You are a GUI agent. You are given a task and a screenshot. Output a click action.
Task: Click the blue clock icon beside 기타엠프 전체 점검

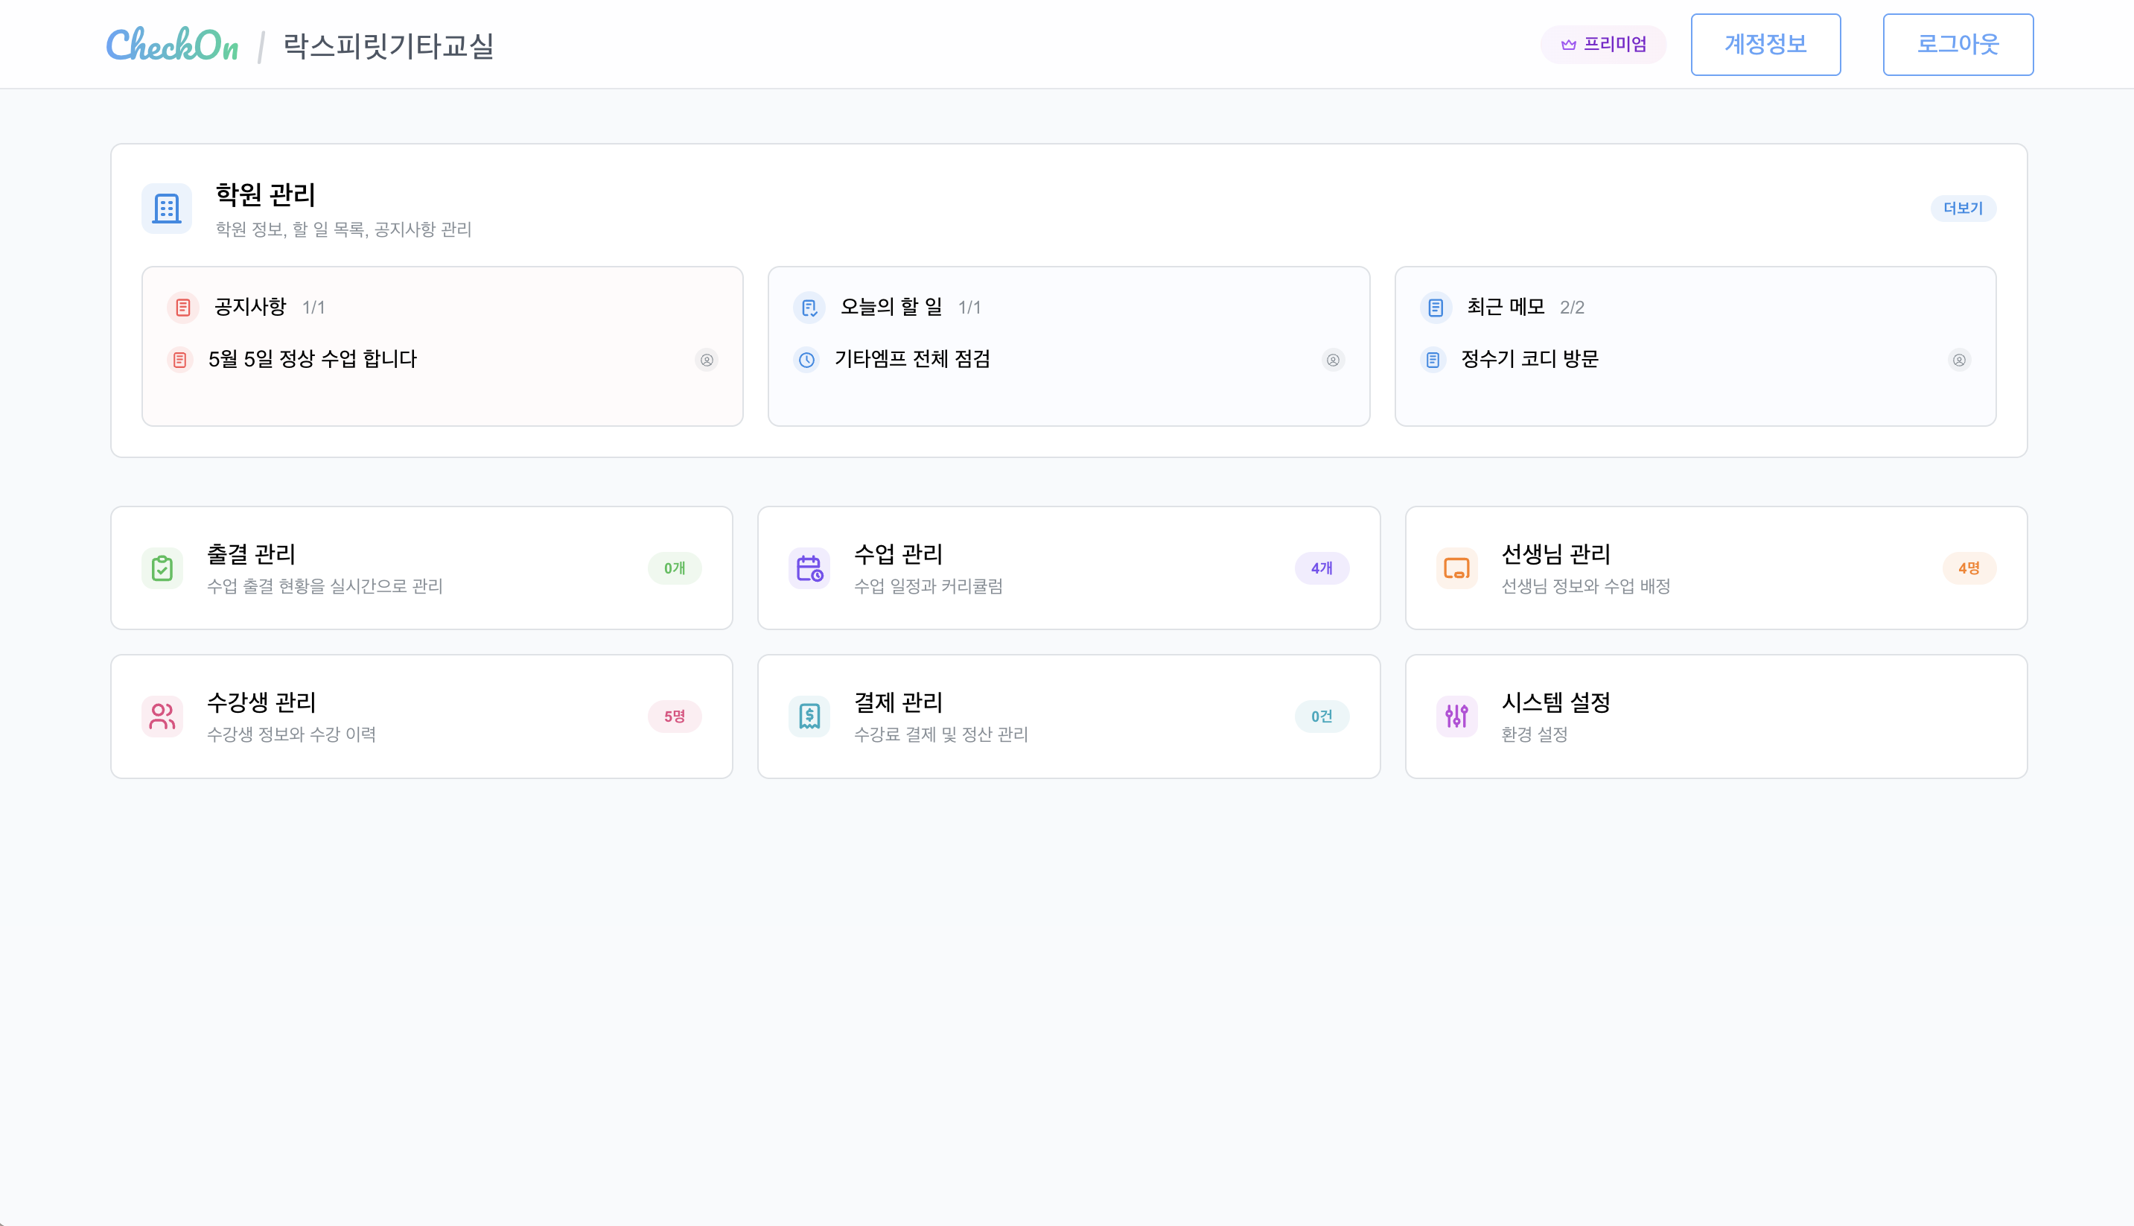point(807,361)
